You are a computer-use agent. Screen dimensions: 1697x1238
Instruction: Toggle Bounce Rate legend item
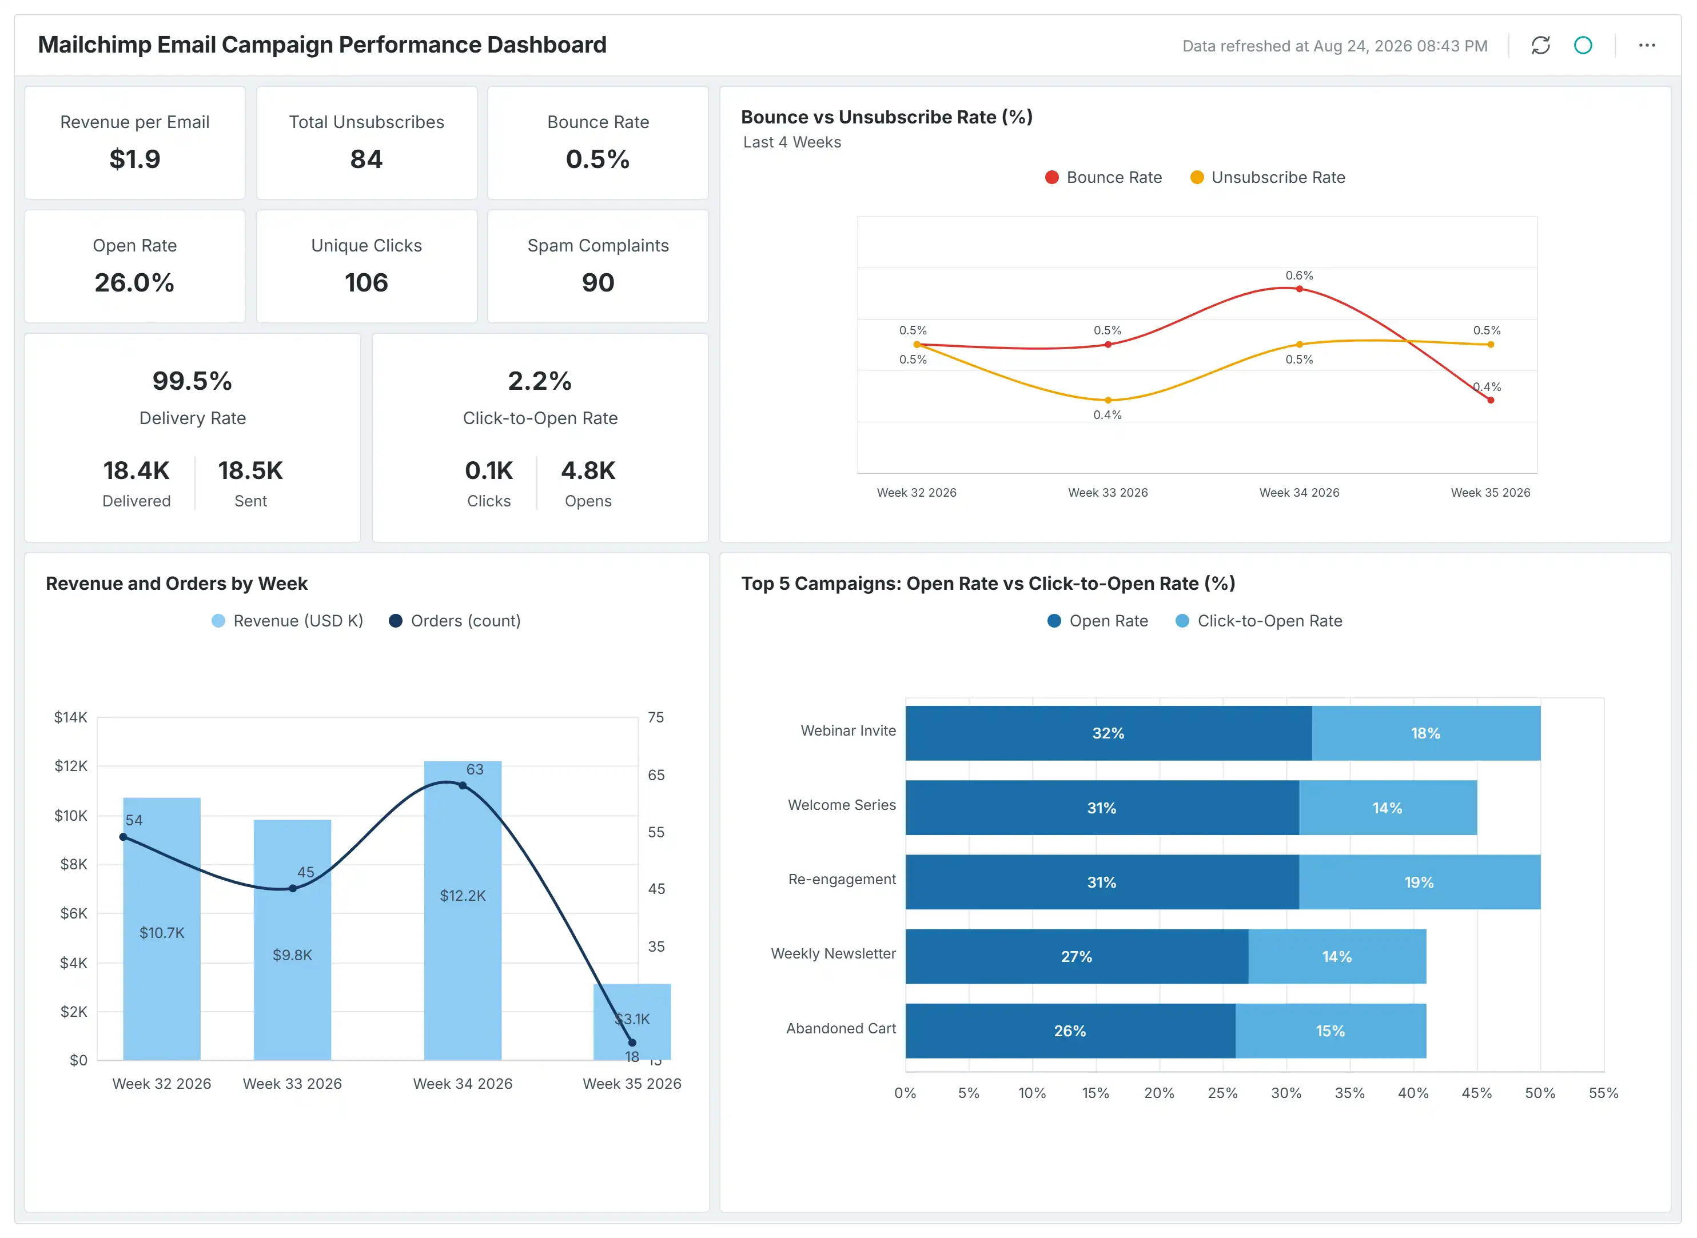coord(1104,178)
